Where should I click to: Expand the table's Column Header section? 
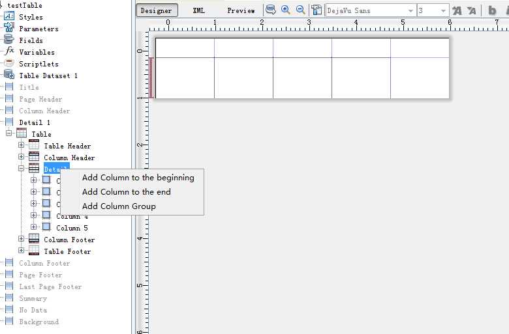click(21, 156)
